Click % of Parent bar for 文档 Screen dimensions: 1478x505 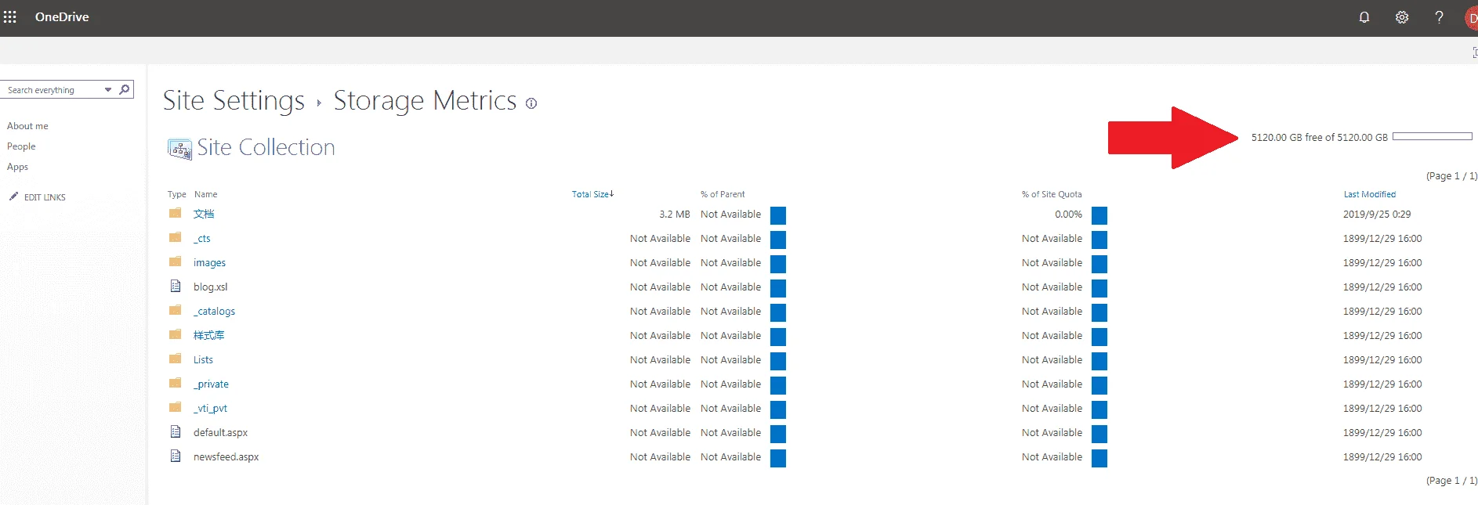coord(778,215)
